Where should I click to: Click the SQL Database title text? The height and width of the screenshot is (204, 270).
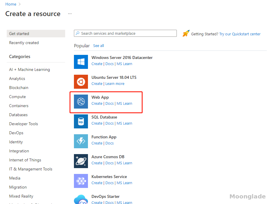click(x=104, y=117)
